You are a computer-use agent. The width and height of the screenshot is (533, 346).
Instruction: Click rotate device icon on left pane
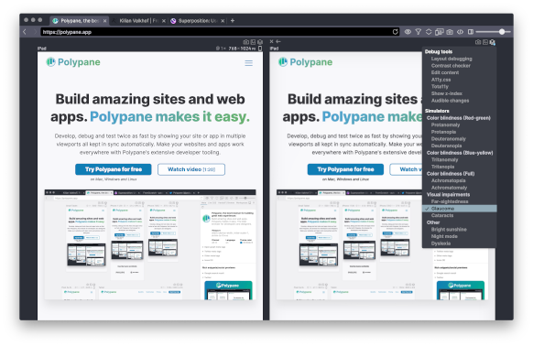(260, 49)
